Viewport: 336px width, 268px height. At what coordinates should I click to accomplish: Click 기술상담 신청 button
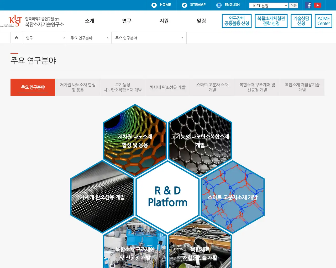click(x=301, y=21)
